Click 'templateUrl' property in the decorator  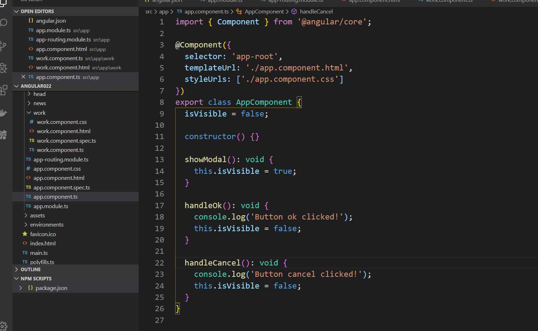point(210,68)
